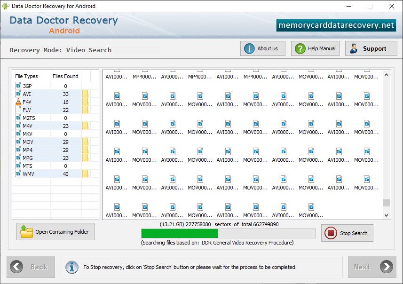
Task: Visit memorycarddatarecovery.net banner link
Action: click(x=336, y=25)
